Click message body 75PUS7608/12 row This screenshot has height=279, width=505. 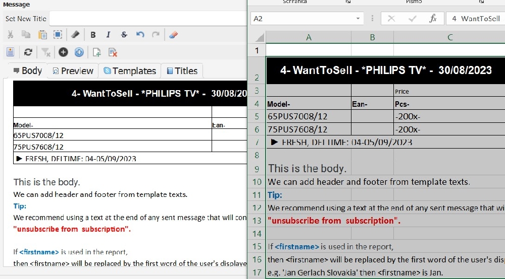113,147
